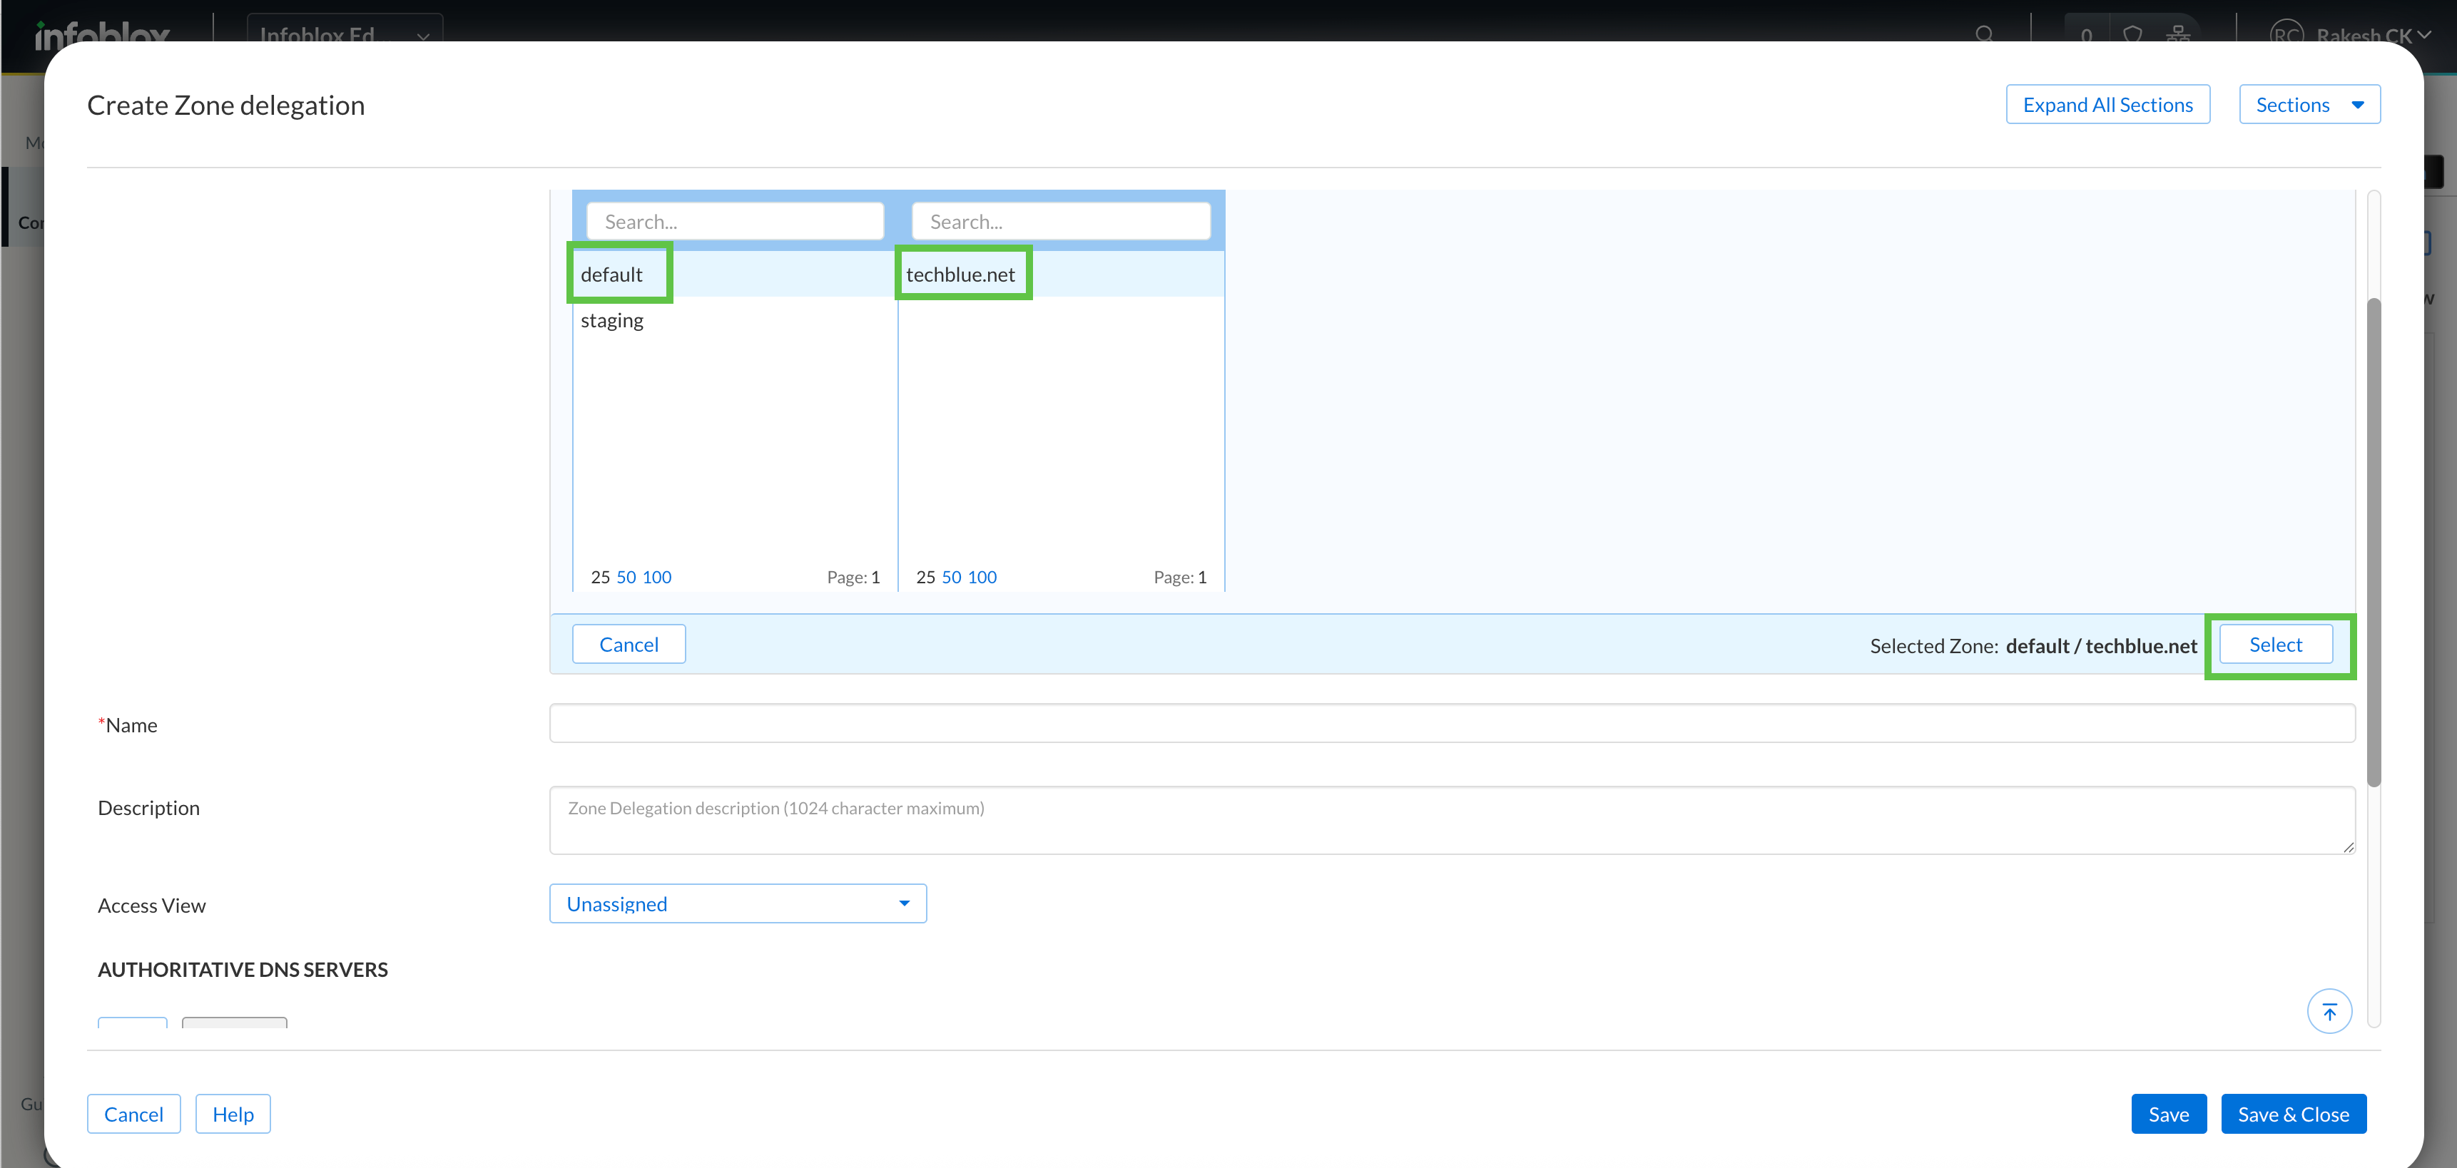Choose techblue.net zone in list
Viewport: 2457px width, 1168px height.
coord(960,275)
